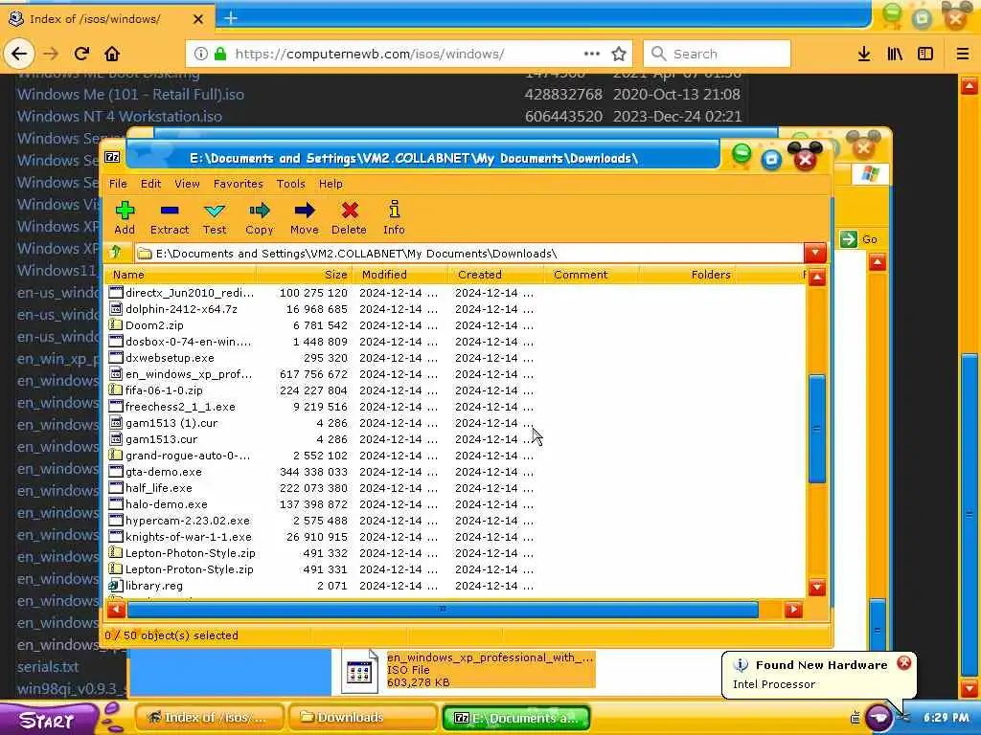Open the Tools menu

pos(291,184)
